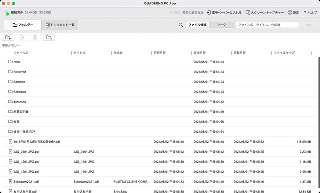The height and width of the screenshot is (193, 320).
Task: Click the 118.09 MB file size
Action: pos(304,142)
